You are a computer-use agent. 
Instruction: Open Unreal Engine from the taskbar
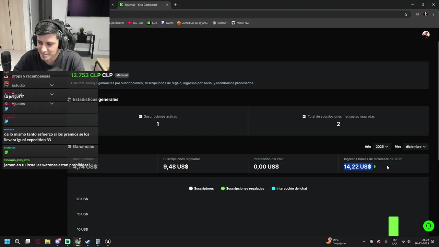(x=108, y=242)
